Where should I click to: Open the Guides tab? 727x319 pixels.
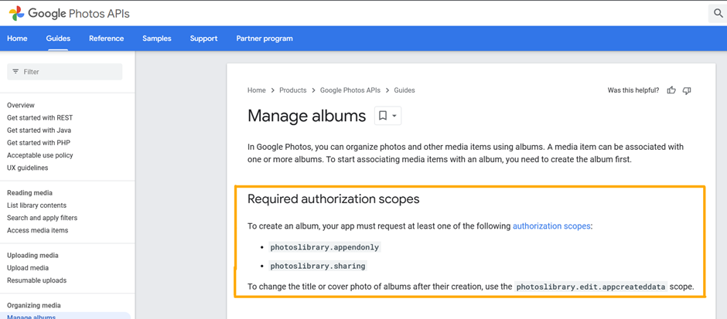click(59, 39)
